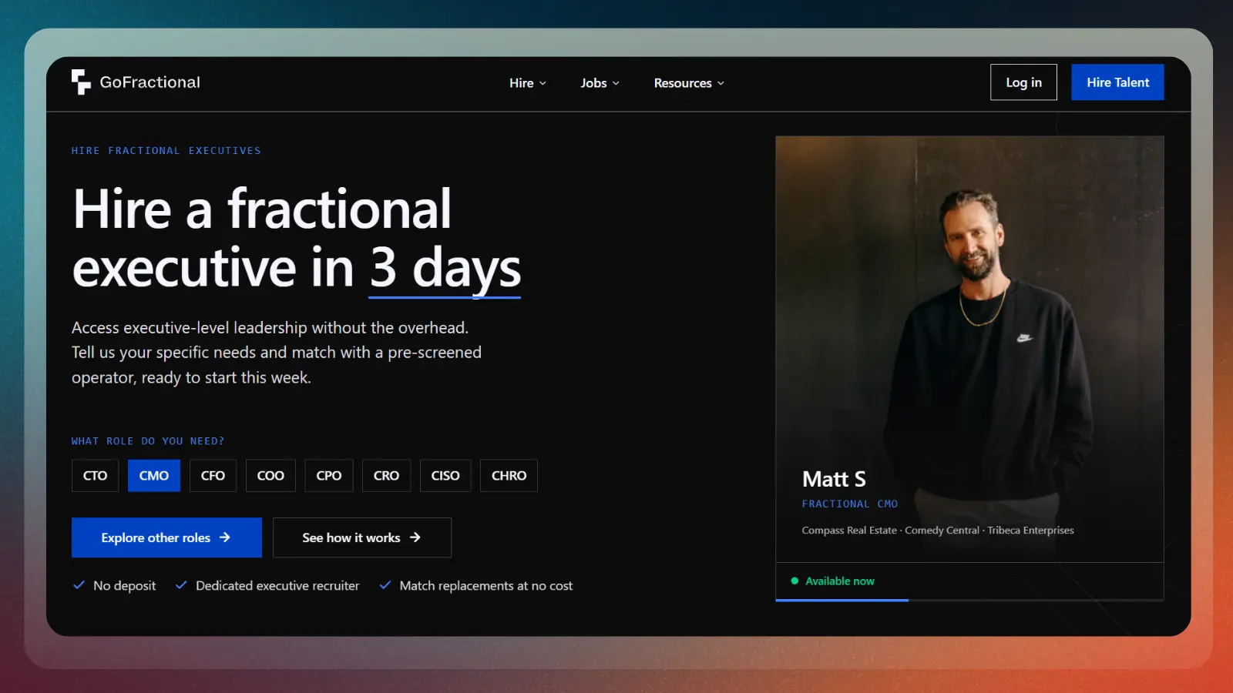Click the underlined 3 days headline text
This screenshot has height=693, width=1233.
(445, 269)
